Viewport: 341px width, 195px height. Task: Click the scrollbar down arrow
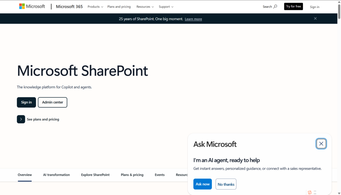[339, 193]
